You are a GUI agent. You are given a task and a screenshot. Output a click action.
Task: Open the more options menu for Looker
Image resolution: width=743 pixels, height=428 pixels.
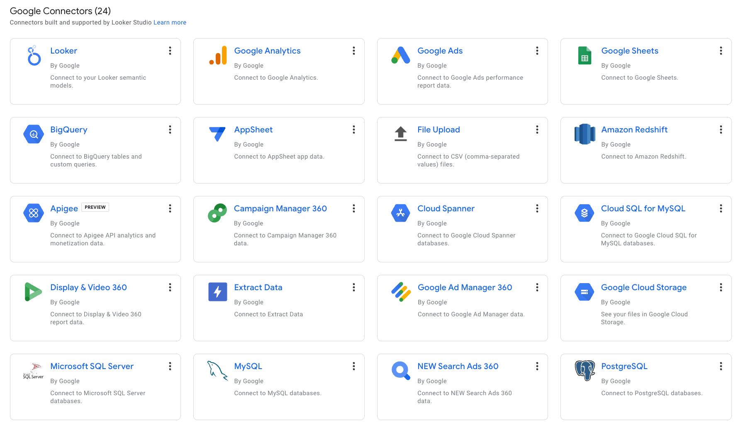point(170,51)
